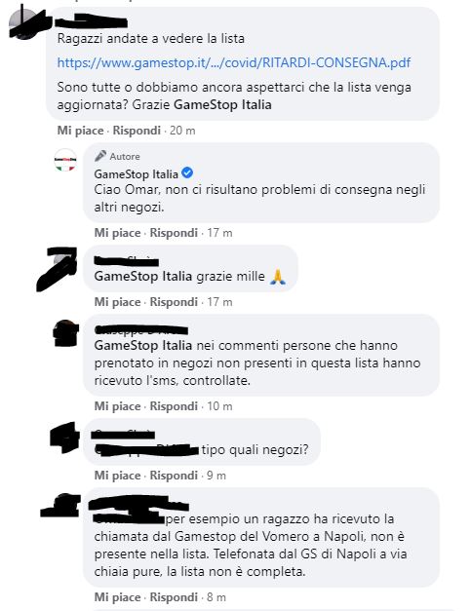The image size is (471, 611).
Task: Reply to the 'grazie mille' comment
Action: [174, 302]
